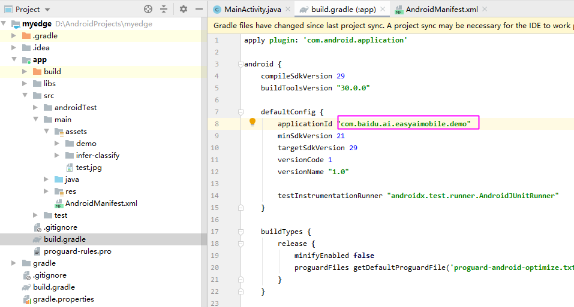
Task: Click the buildToolsVersion "30.0.0" value
Action: click(353, 88)
